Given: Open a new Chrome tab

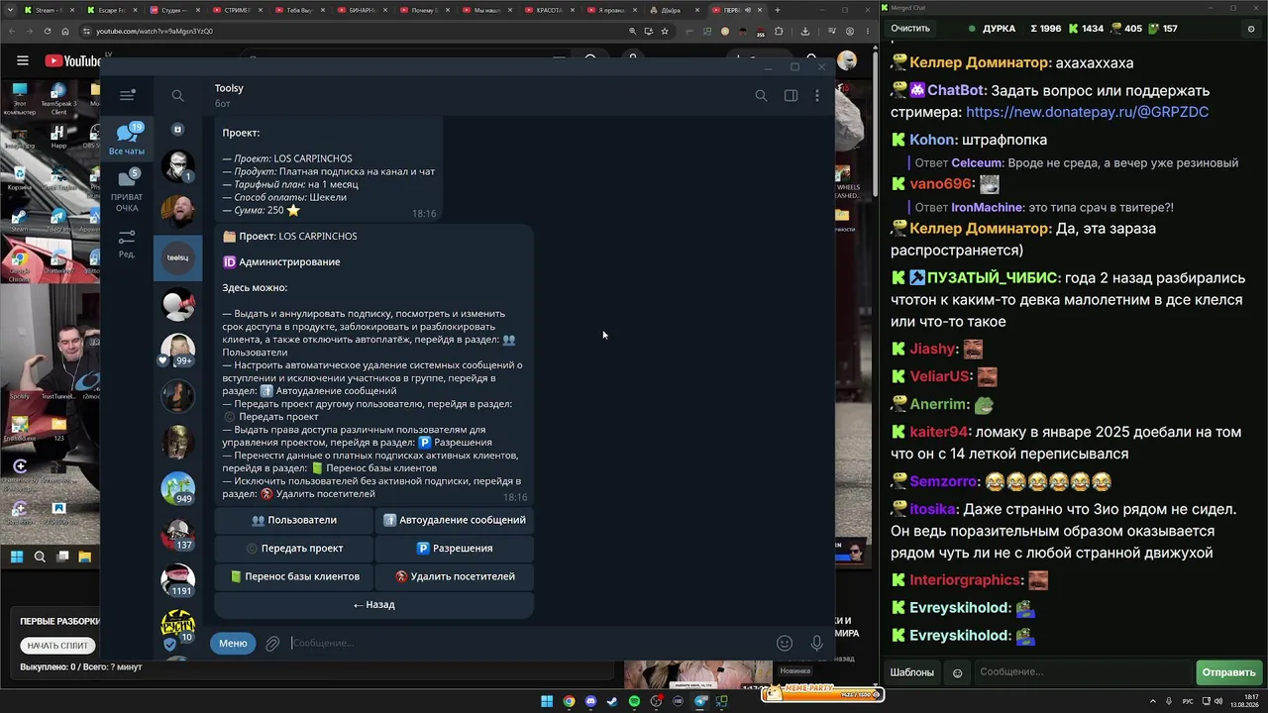Looking at the screenshot, I should (778, 10).
